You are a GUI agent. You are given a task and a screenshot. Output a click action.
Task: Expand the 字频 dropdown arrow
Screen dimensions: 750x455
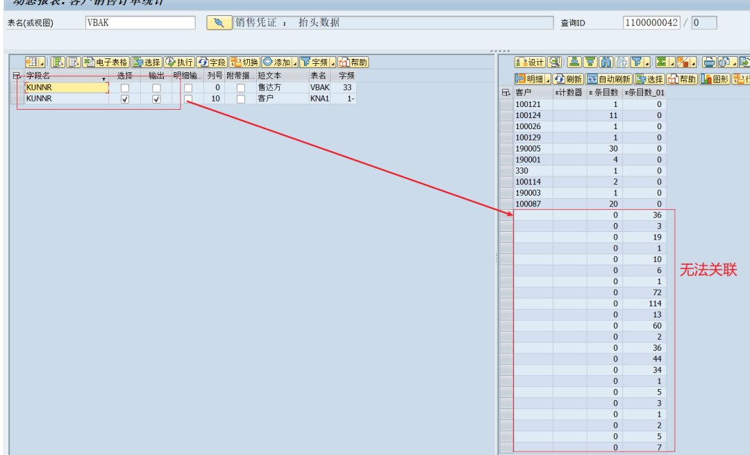pos(333,63)
